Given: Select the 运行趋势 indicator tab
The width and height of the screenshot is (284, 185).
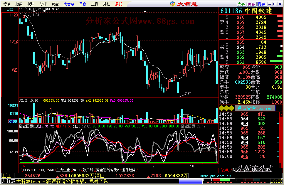Looking at the screenshot, I should (128, 170).
